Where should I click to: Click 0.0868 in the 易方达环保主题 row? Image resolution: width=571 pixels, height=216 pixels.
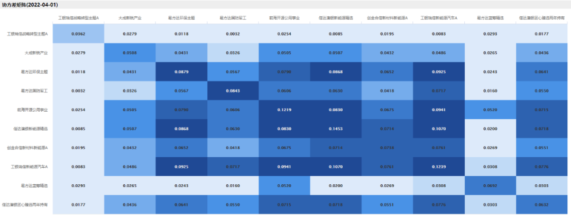pyautogui.click(x=336, y=71)
